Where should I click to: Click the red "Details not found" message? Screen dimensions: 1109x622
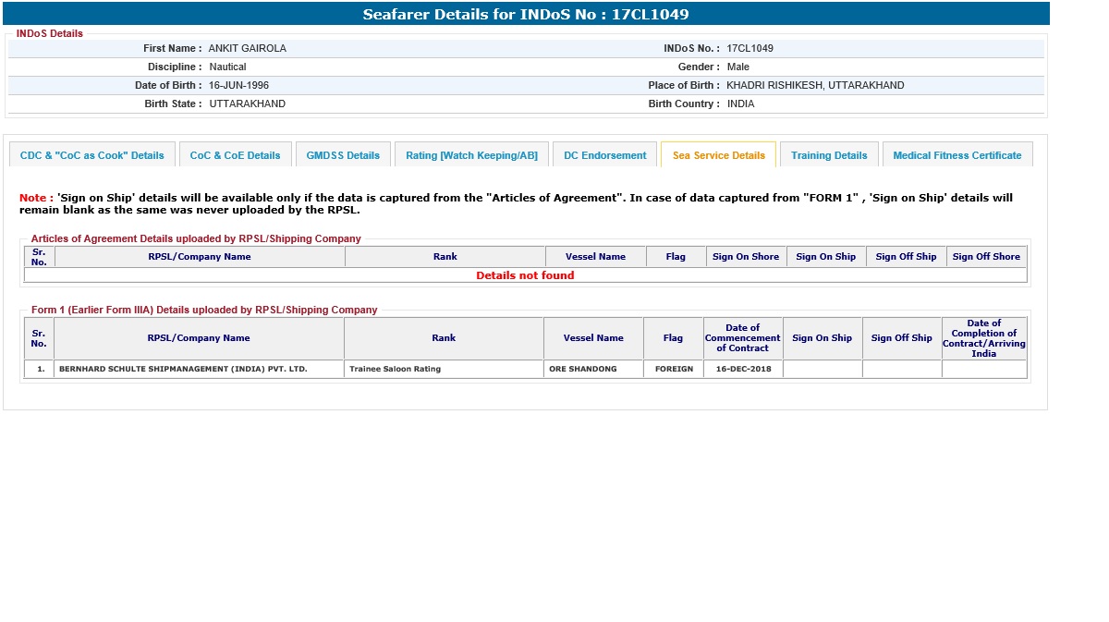coord(525,275)
